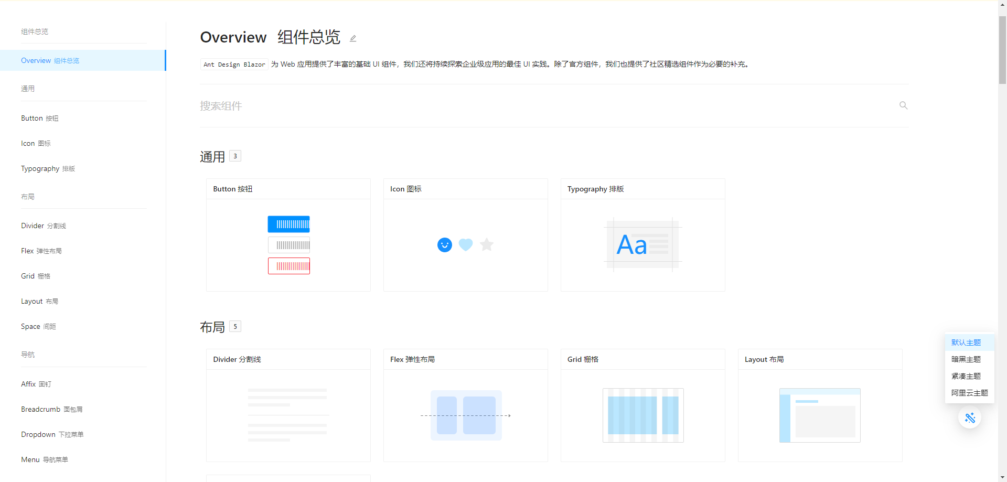
Task: Choose the default theme 默认主题
Action: coord(966,342)
